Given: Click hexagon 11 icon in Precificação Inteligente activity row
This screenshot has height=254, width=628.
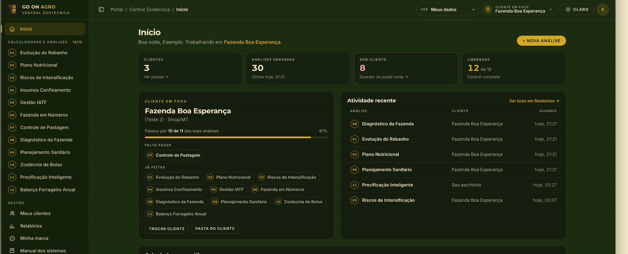Looking at the screenshot, I should point(355,185).
